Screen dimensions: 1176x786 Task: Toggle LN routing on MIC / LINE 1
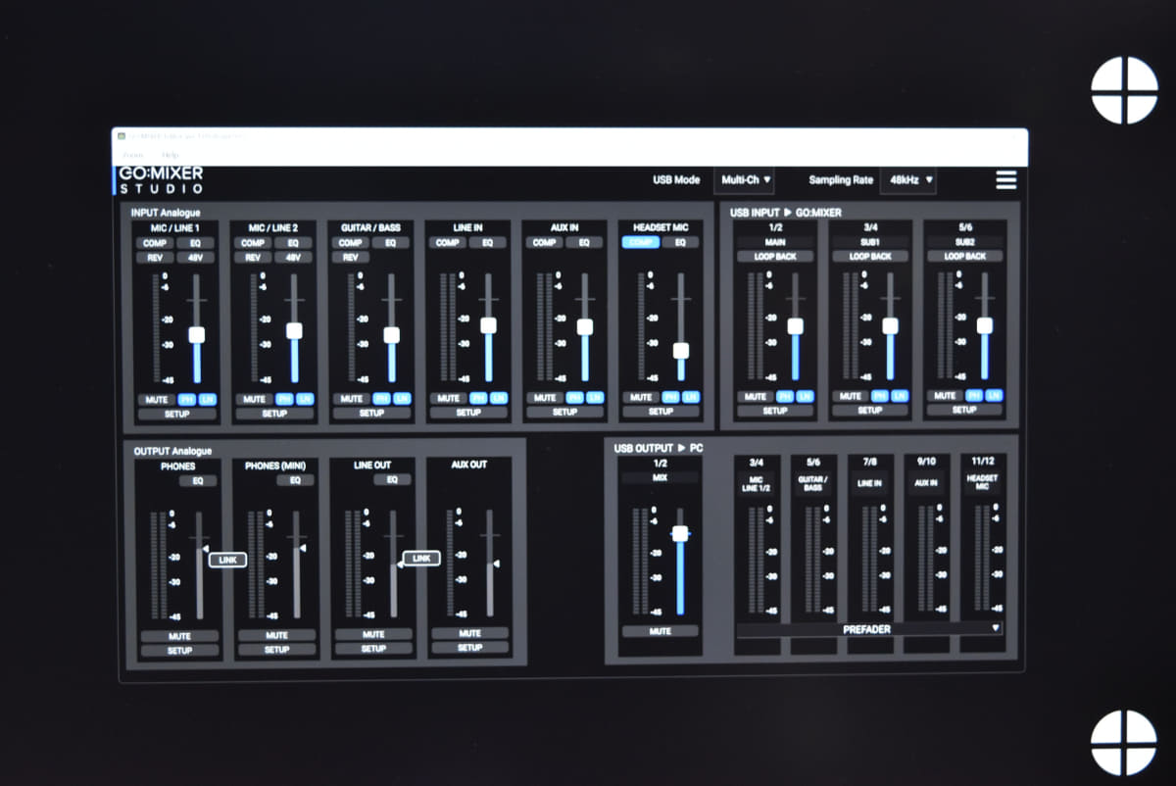(207, 400)
